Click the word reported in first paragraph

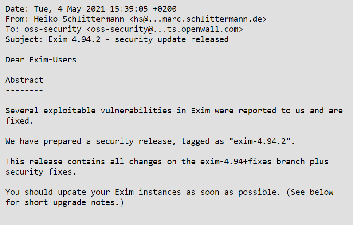pyautogui.click(x=257, y=111)
